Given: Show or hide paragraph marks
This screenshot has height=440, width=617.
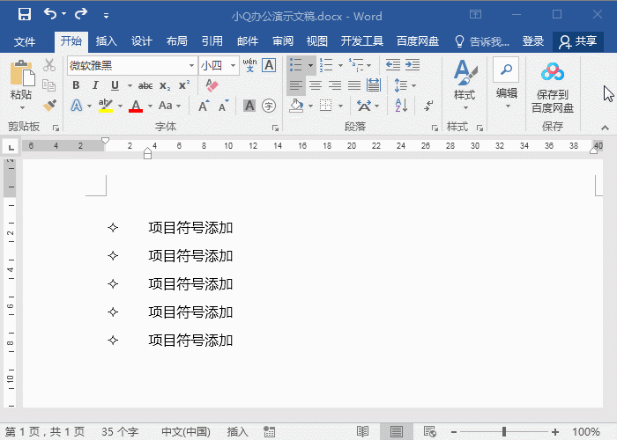Looking at the screenshot, I should 428,106.
